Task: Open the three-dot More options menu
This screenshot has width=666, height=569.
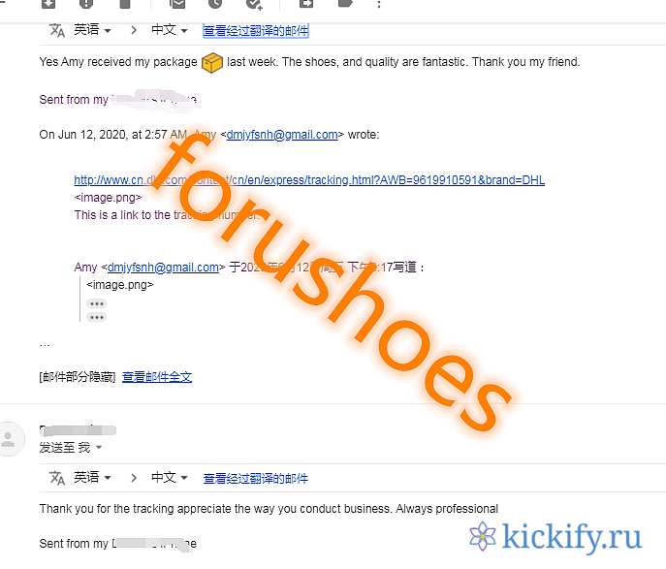Action: [x=379, y=4]
